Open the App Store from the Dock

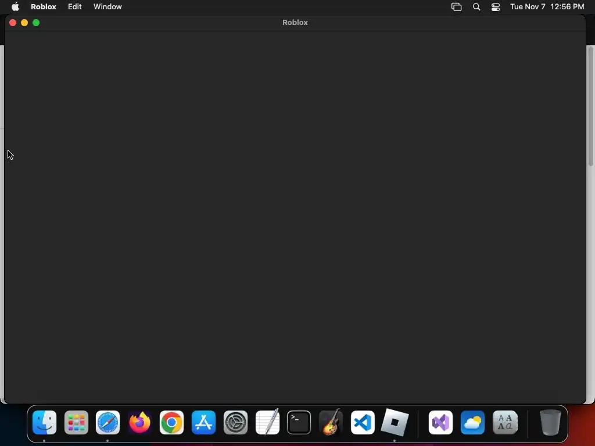203,423
